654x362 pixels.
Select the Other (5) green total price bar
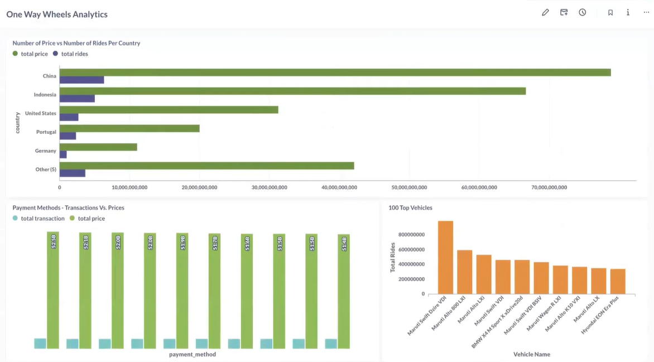coord(206,166)
